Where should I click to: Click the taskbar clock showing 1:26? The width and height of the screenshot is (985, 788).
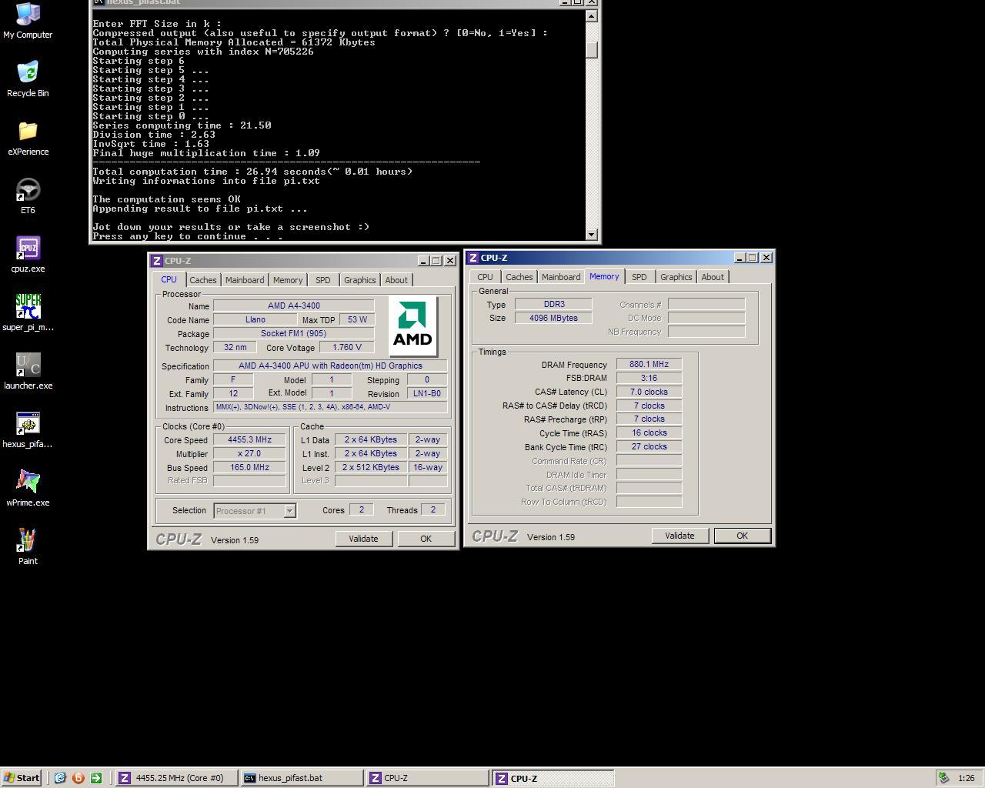(967, 778)
